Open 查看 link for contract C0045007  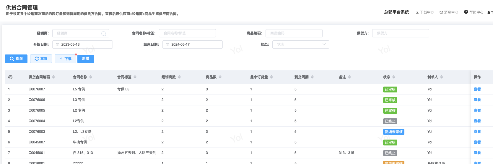(477, 142)
